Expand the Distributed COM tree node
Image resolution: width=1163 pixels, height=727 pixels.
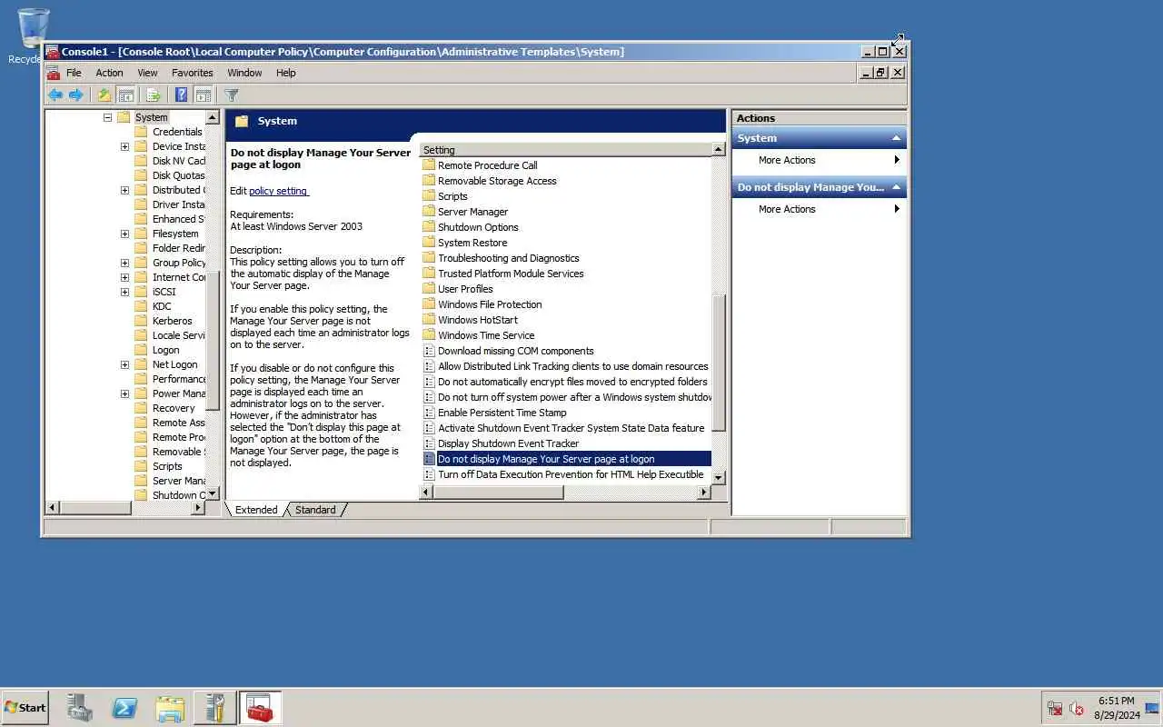point(124,190)
